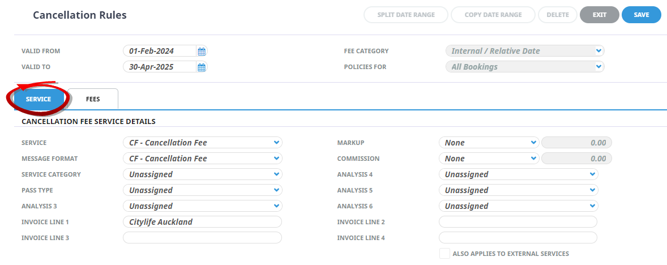Expand the Markup type dropdown

point(489,143)
